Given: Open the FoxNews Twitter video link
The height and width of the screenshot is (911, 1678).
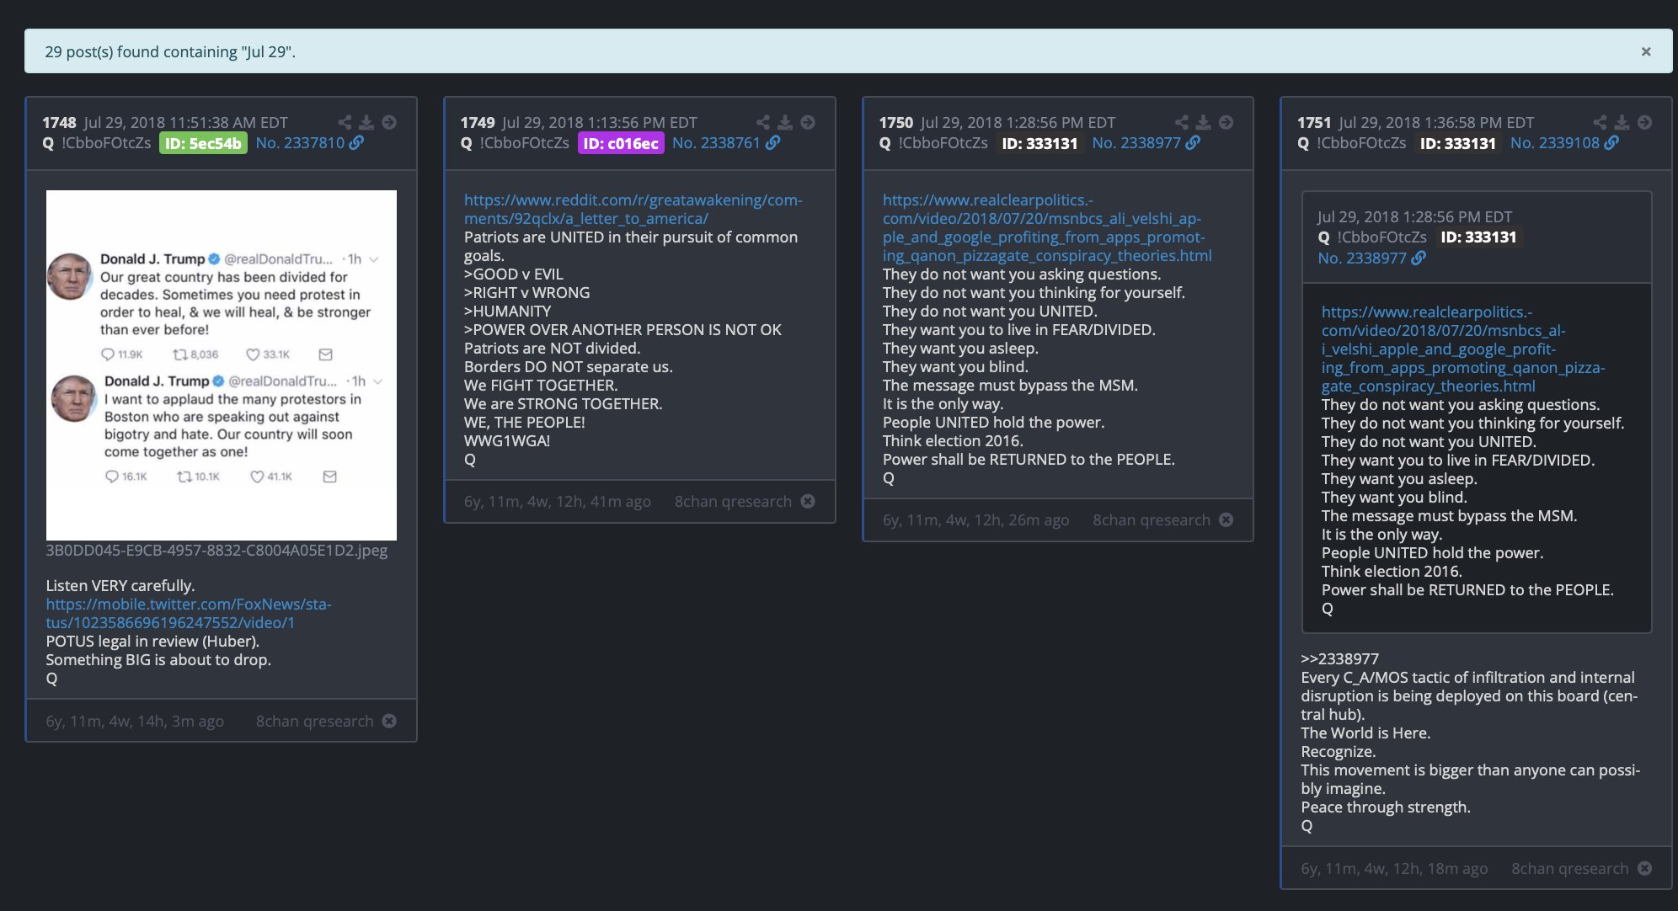Looking at the screenshot, I should 189,613.
